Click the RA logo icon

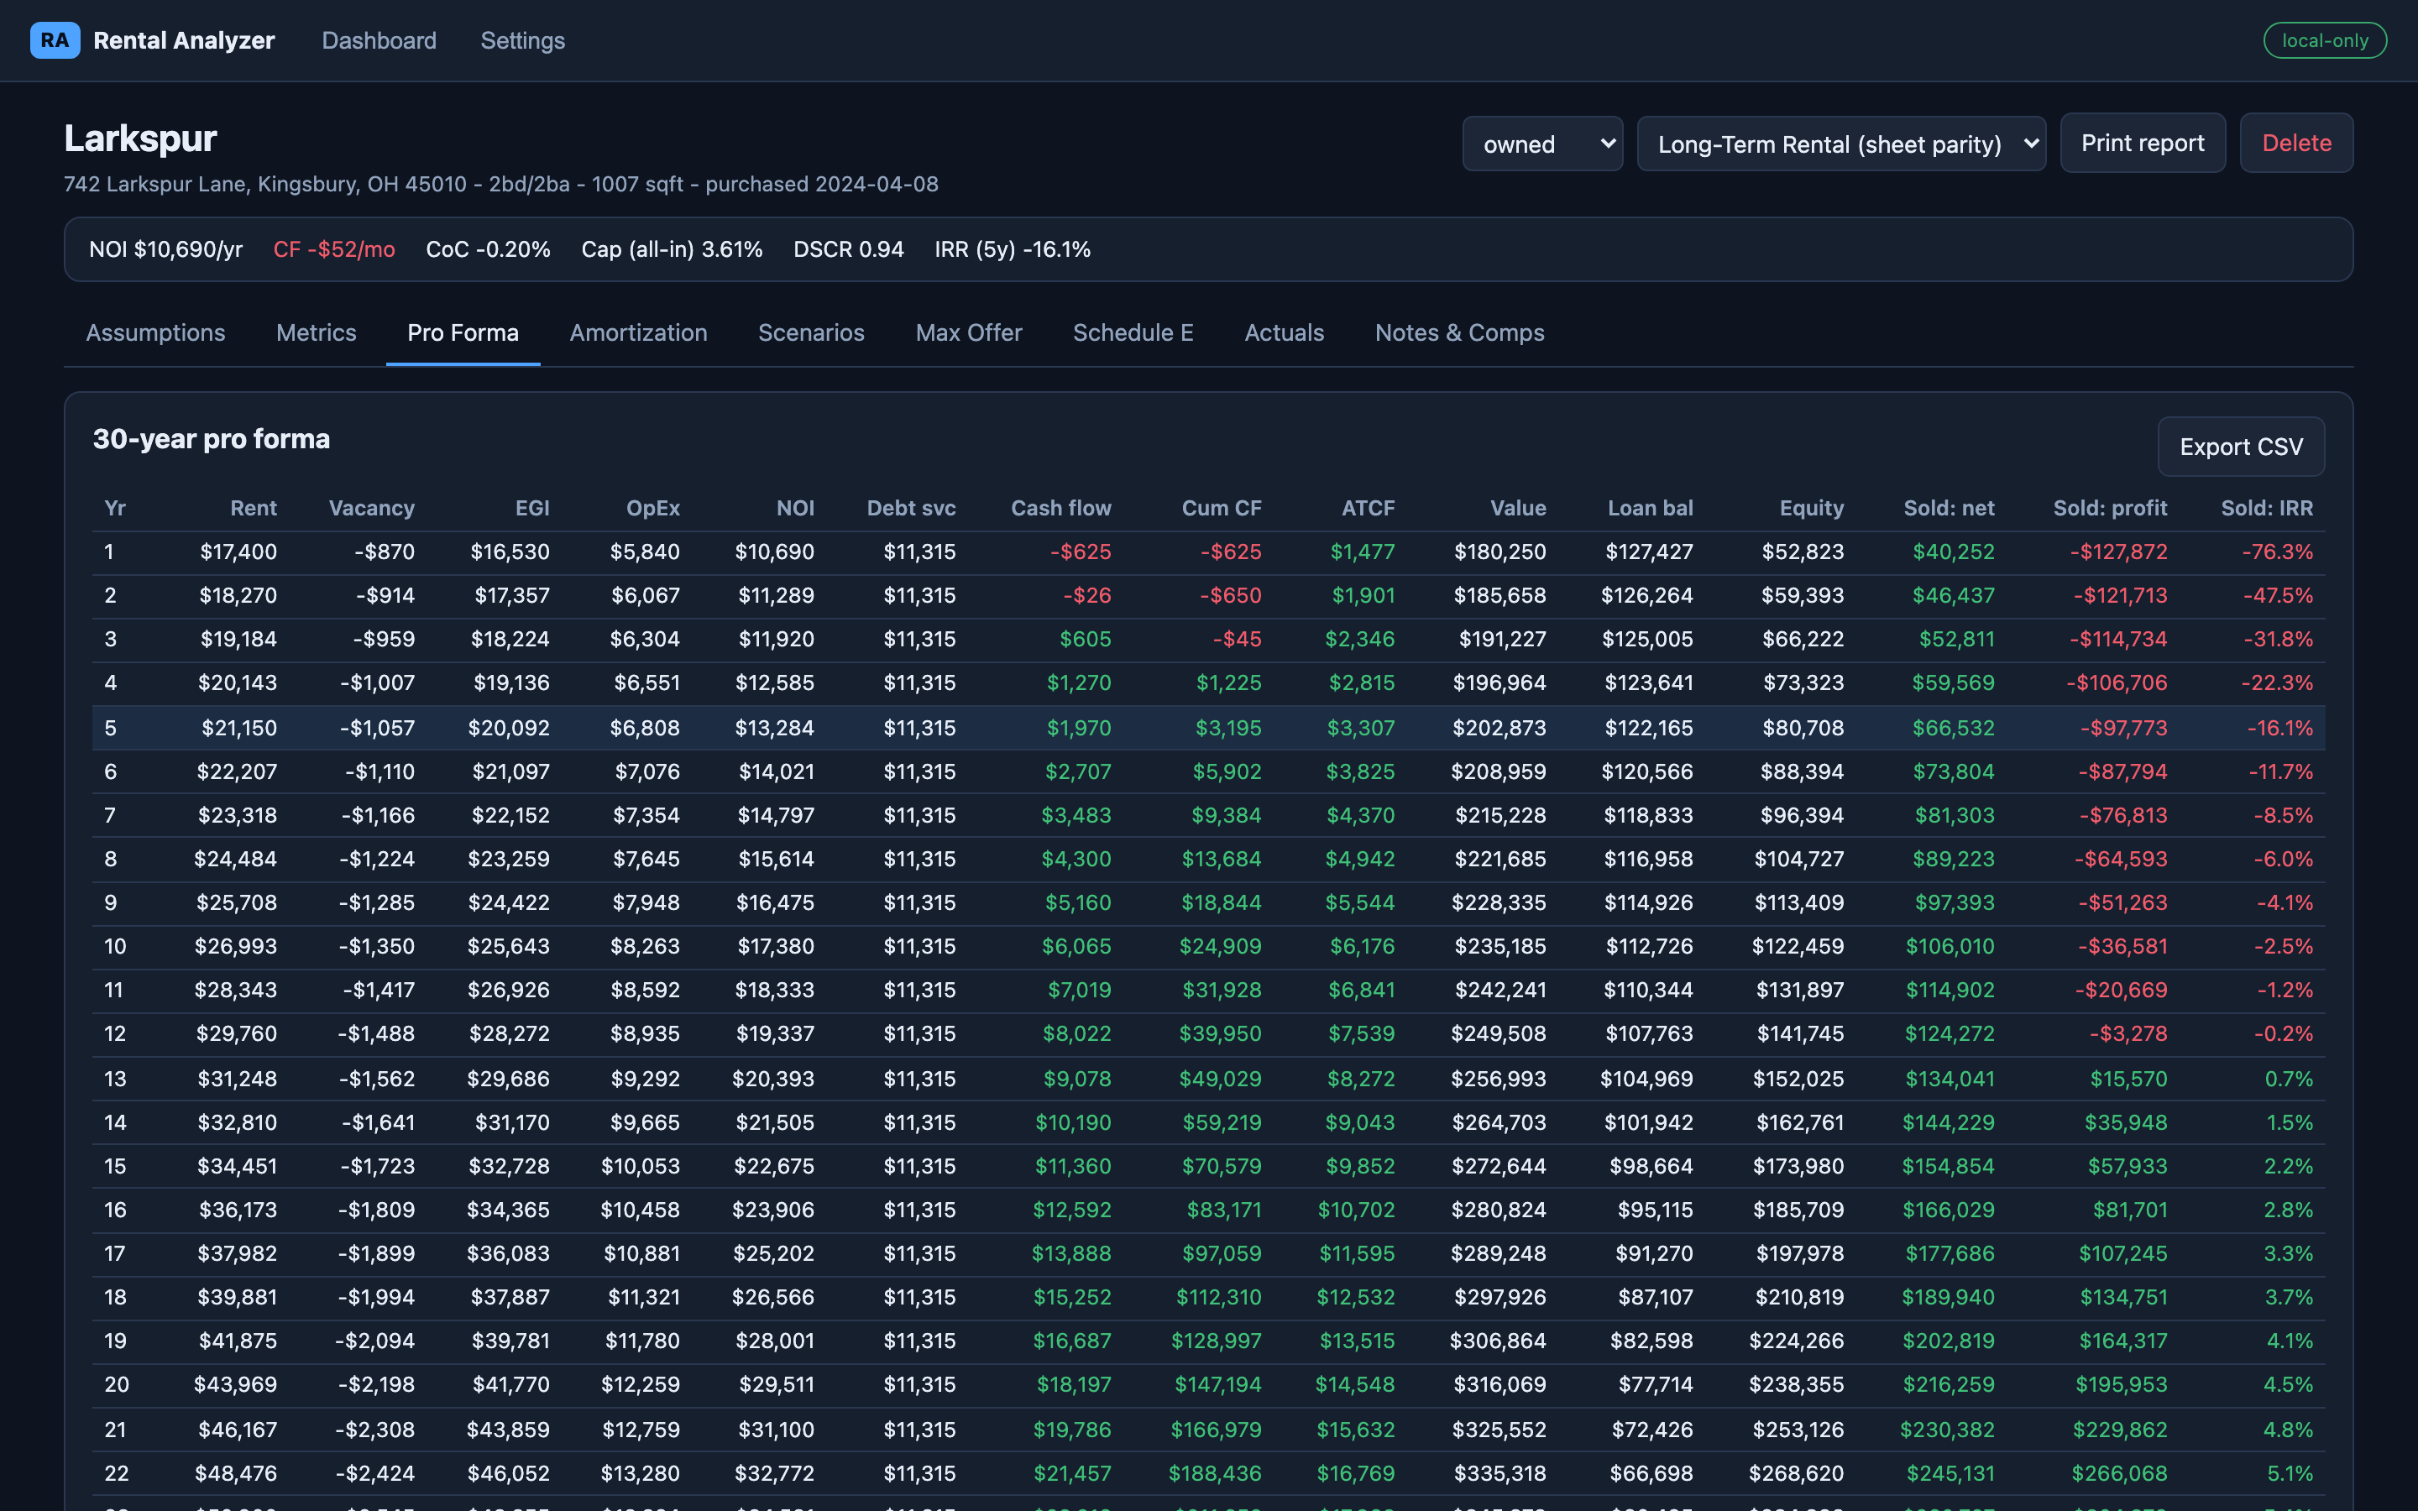coord(55,40)
